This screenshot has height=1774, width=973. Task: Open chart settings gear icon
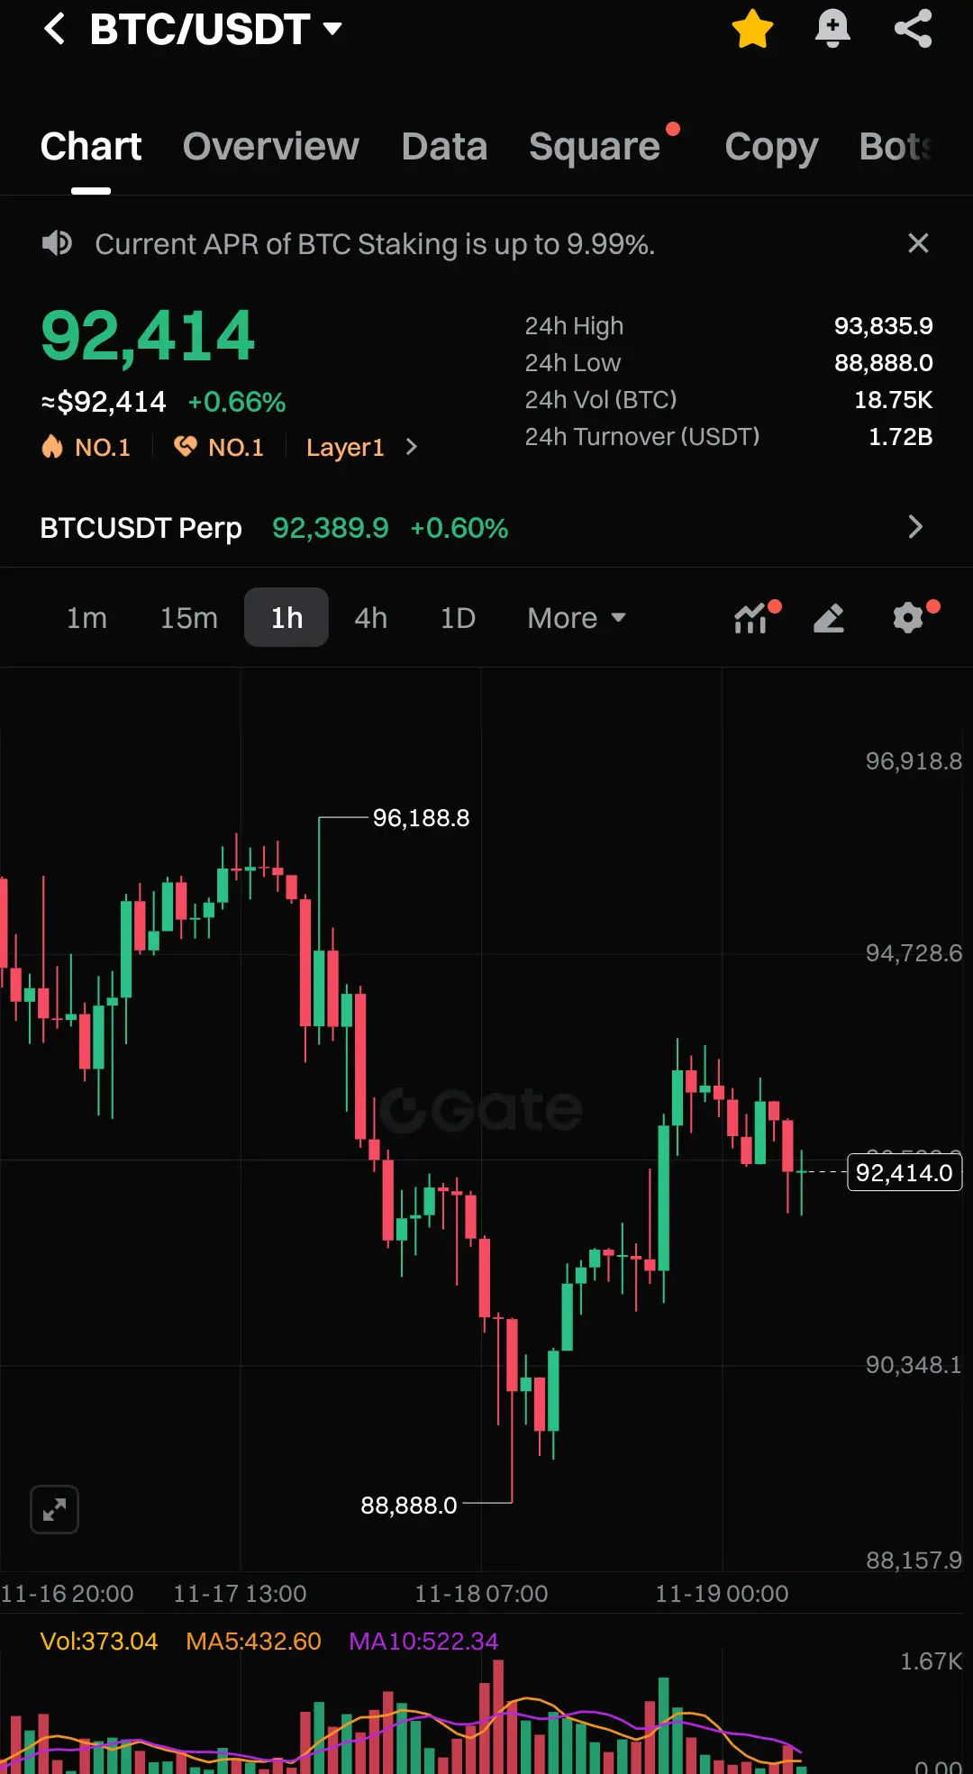click(x=910, y=618)
